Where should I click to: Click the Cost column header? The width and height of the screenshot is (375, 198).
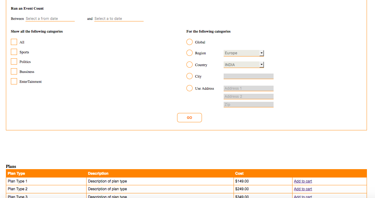pyautogui.click(x=263, y=173)
